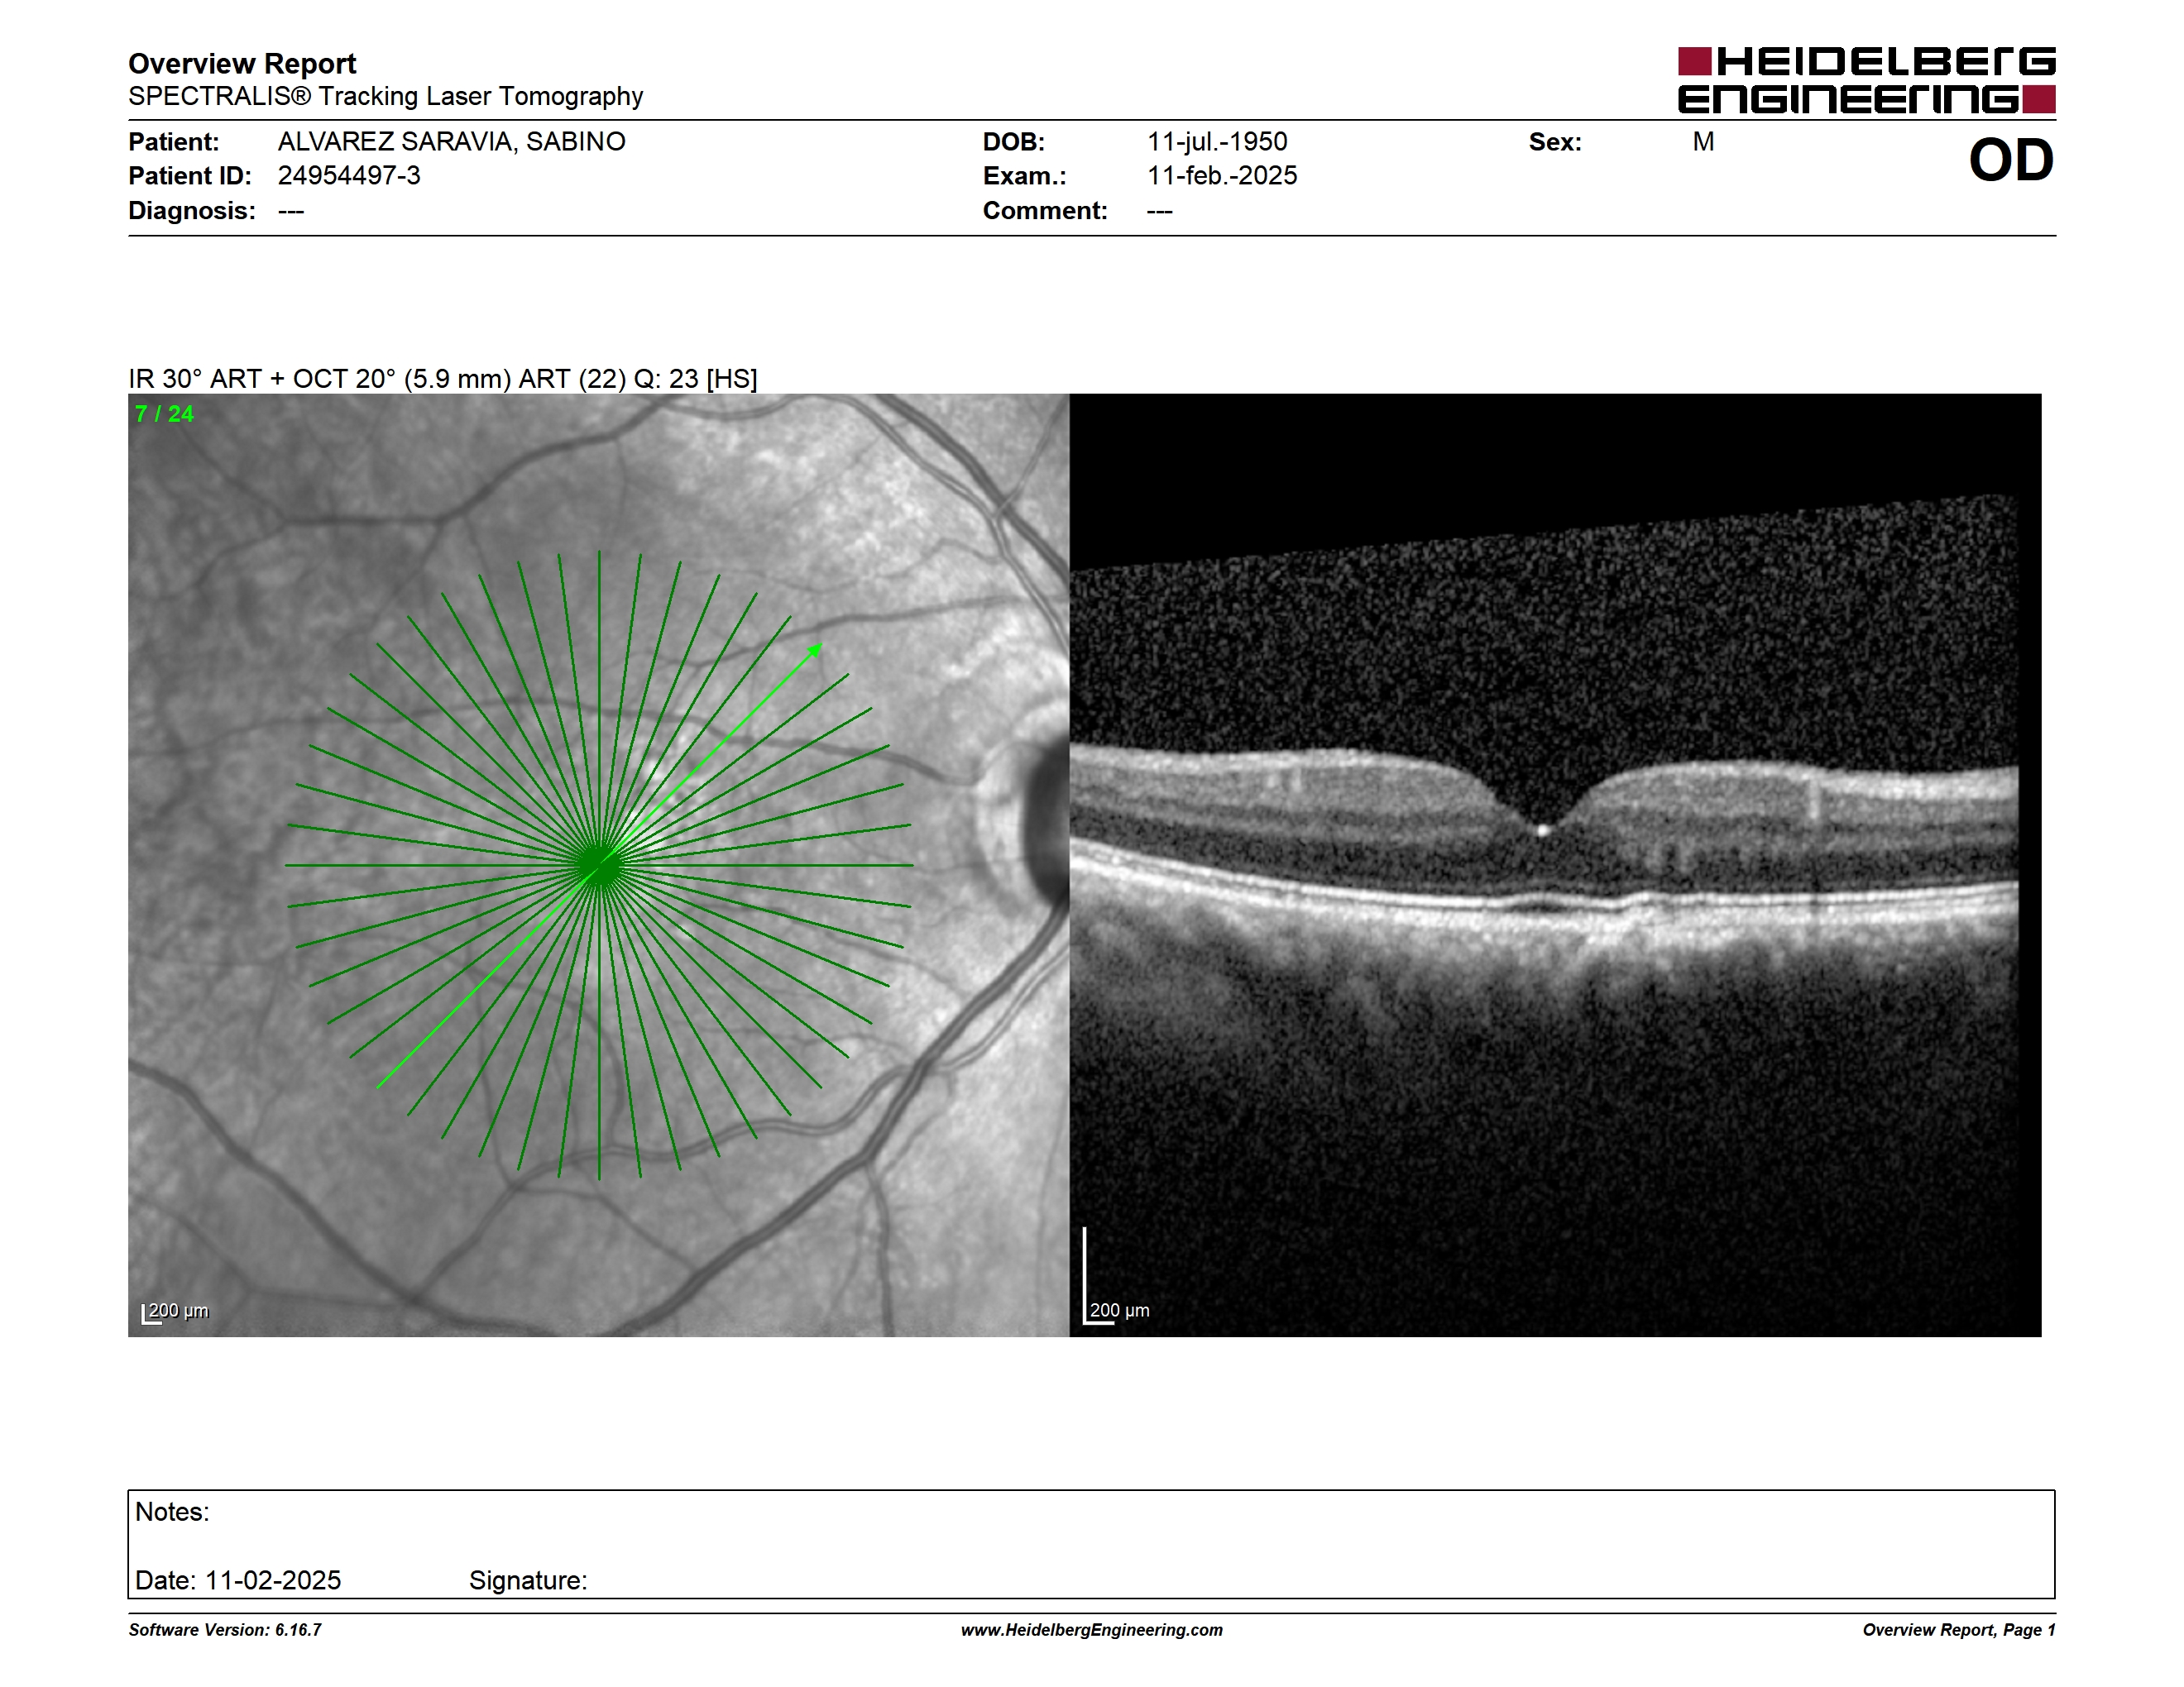Click the center of the radial scan pattern
This screenshot has width=2184, height=1687.
[x=599, y=864]
